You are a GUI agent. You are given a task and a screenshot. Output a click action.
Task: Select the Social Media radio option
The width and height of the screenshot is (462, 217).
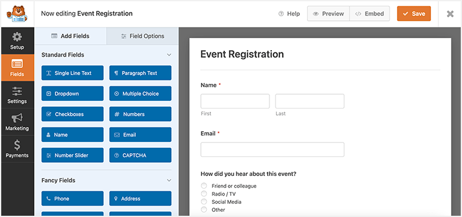coord(204,201)
